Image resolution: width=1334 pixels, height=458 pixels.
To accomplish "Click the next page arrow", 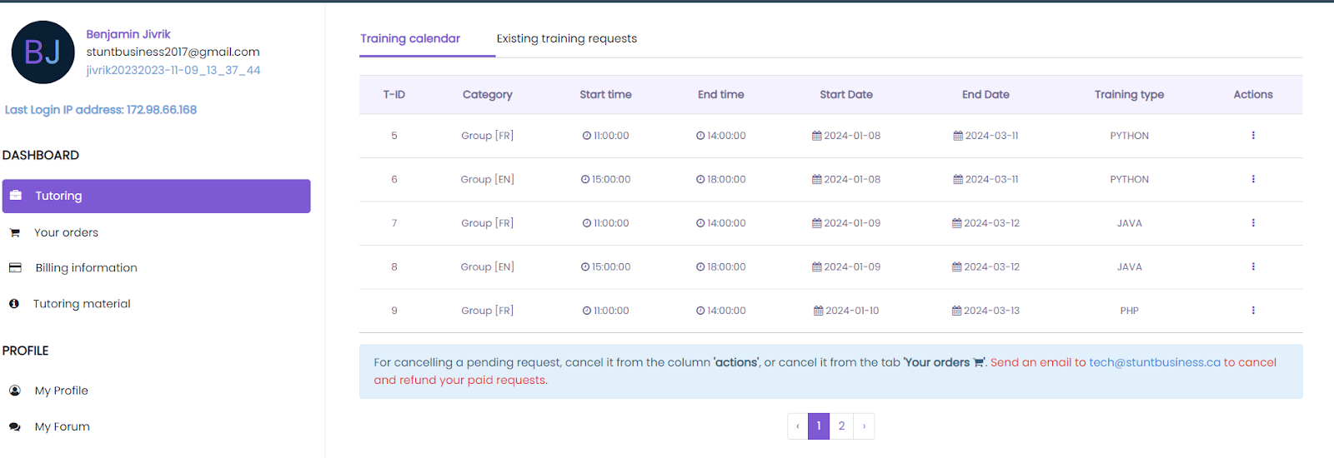I will pyautogui.click(x=864, y=426).
